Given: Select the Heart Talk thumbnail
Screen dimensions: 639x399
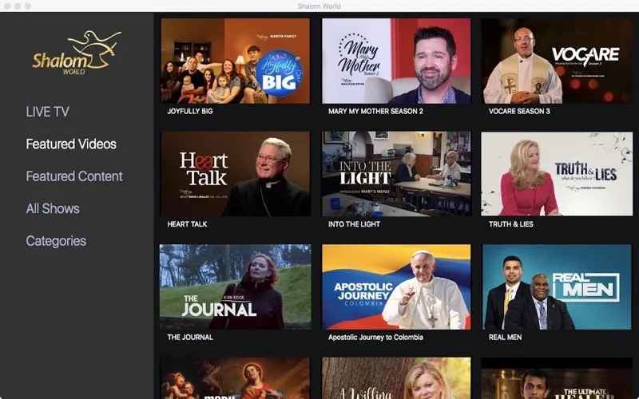Looking at the screenshot, I should [235, 174].
